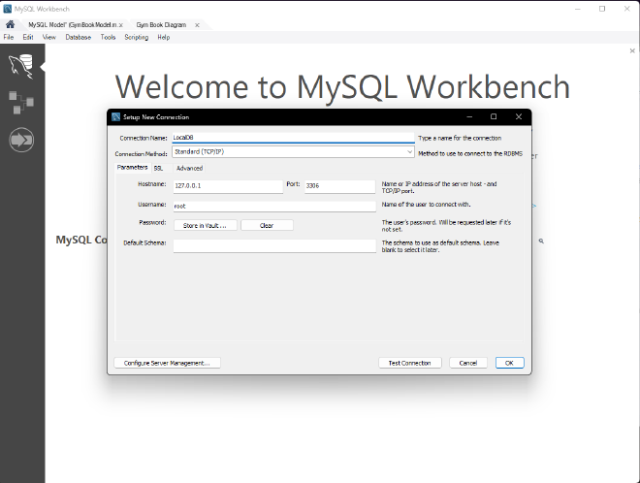Maximize the Setup New Connection dialog
Screen dimensions: 640x483
(x=494, y=116)
